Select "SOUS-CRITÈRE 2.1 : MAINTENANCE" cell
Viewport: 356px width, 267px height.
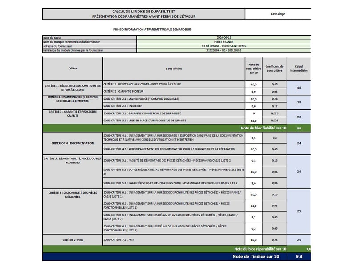click(x=174, y=99)
